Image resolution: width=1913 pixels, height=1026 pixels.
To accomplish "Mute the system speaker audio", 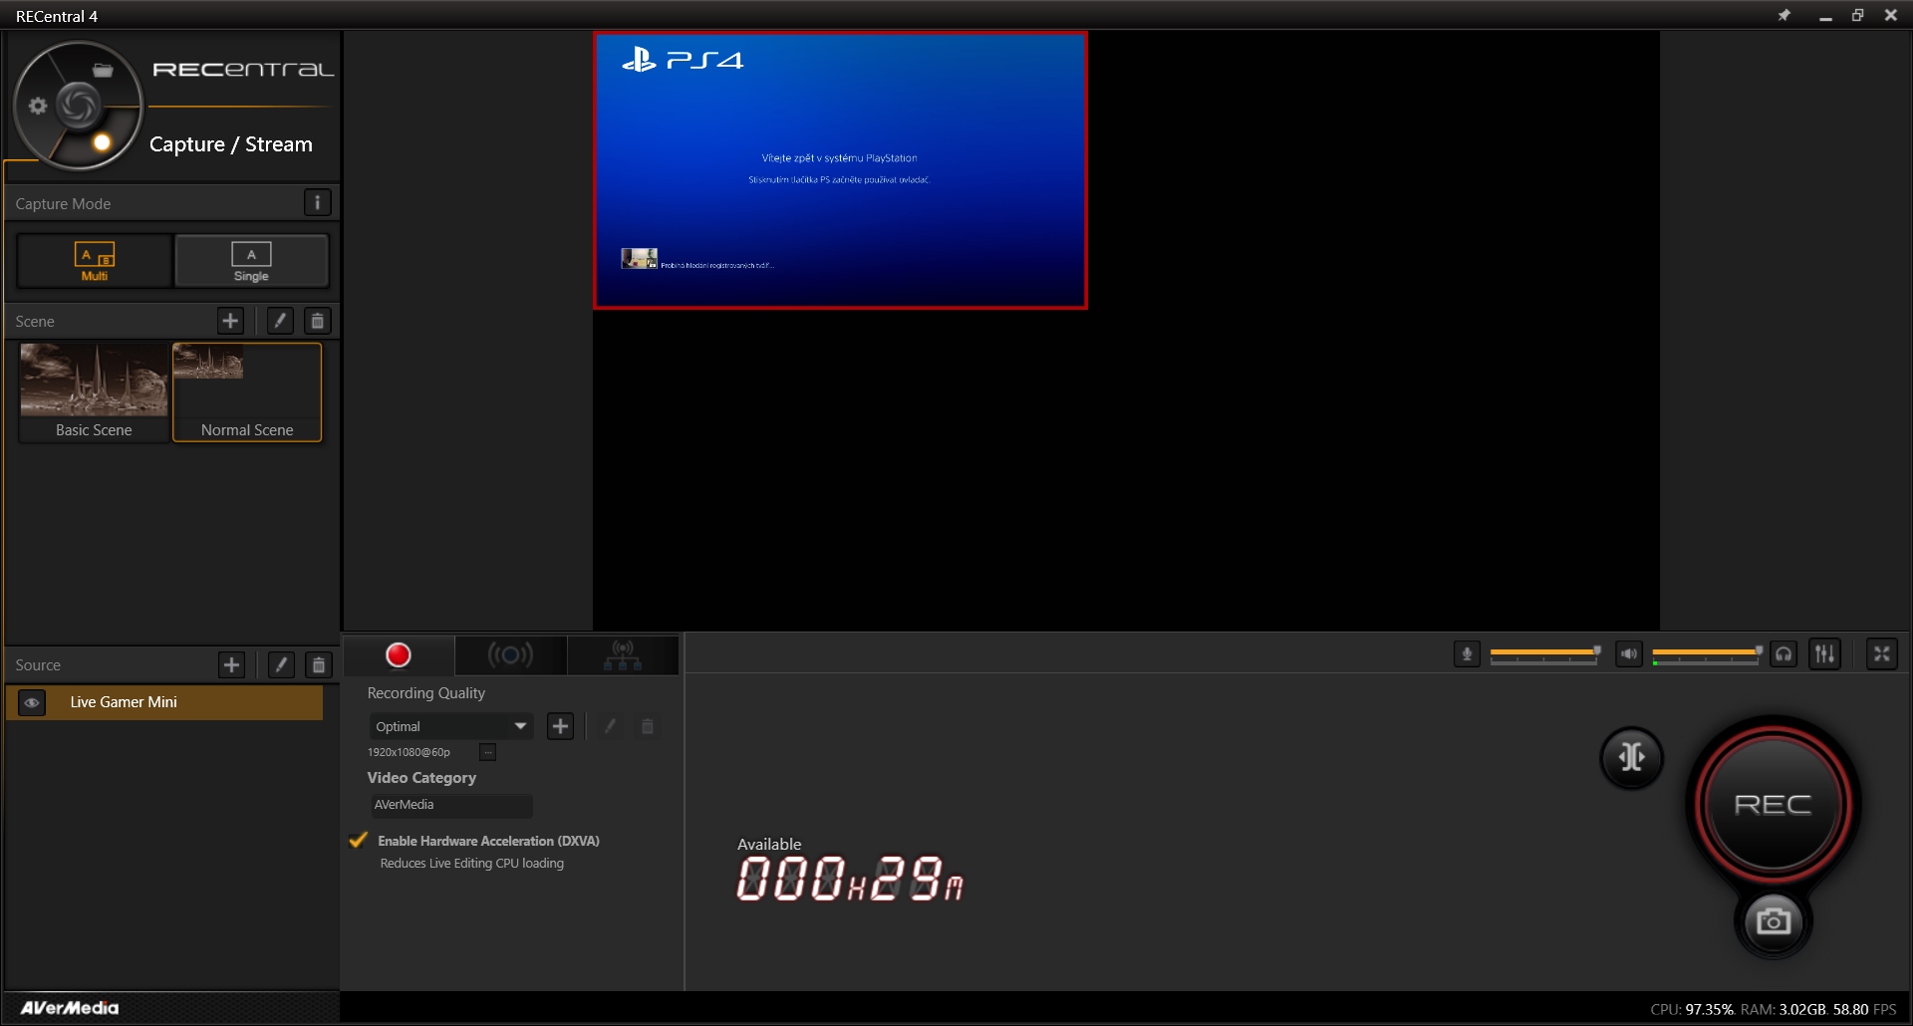I will [1629, 654].
